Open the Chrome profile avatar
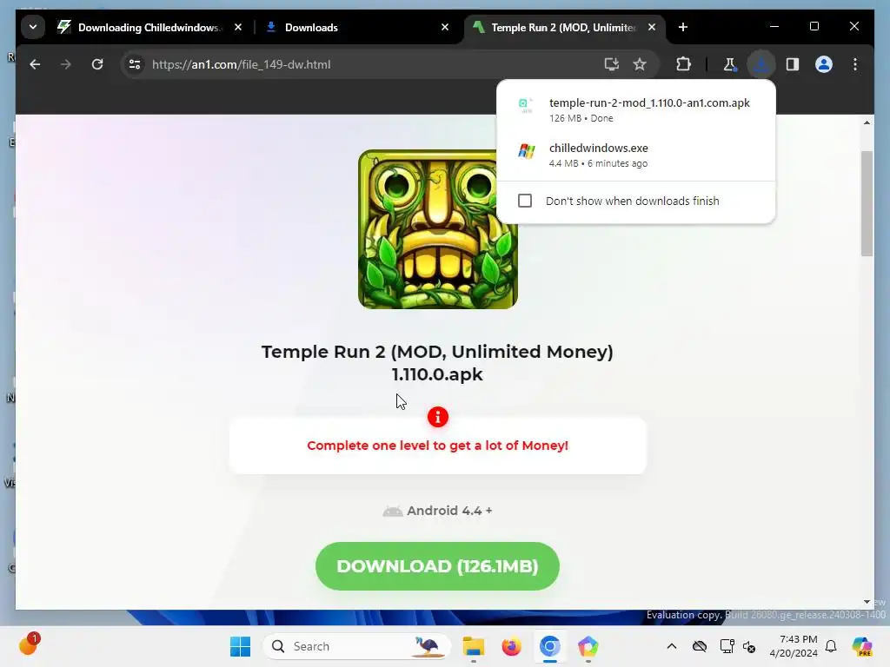Image resolution: width=890 pixels, height=667 pixels. click(x=824, y=64)
